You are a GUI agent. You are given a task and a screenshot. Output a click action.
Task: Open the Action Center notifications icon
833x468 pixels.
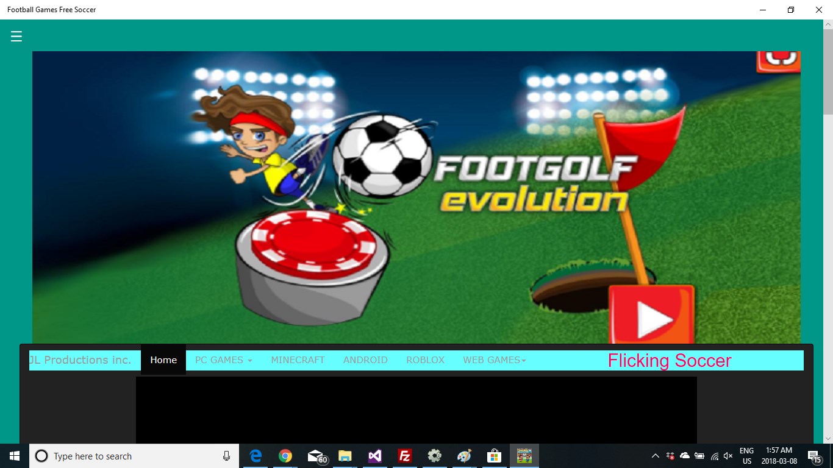[x=815, y=456]
